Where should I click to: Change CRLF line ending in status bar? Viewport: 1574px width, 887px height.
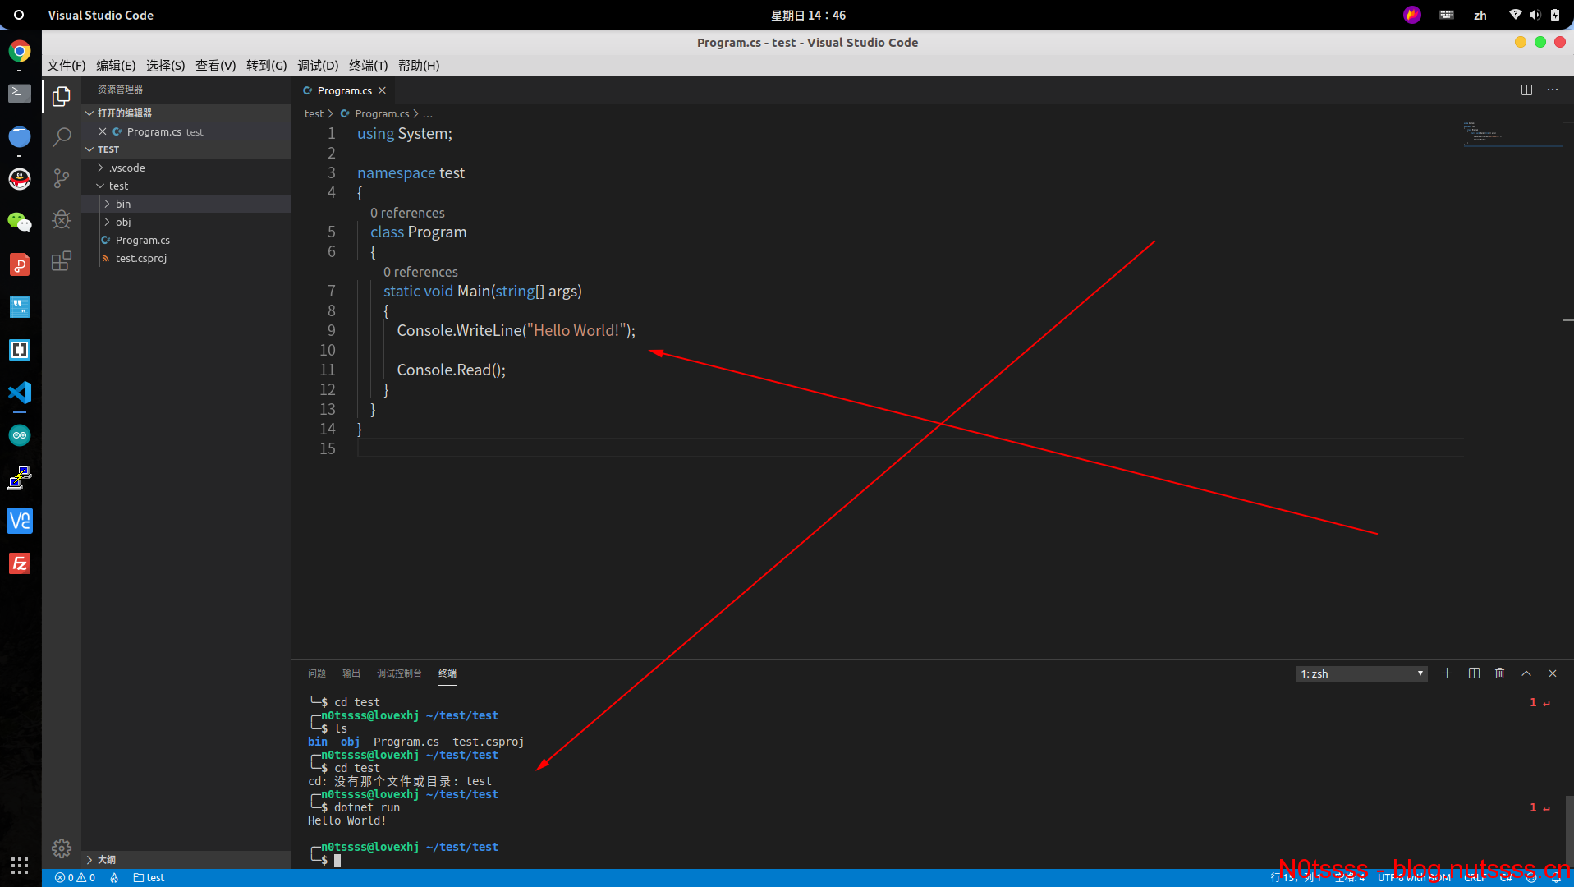tap(1474, 877)
